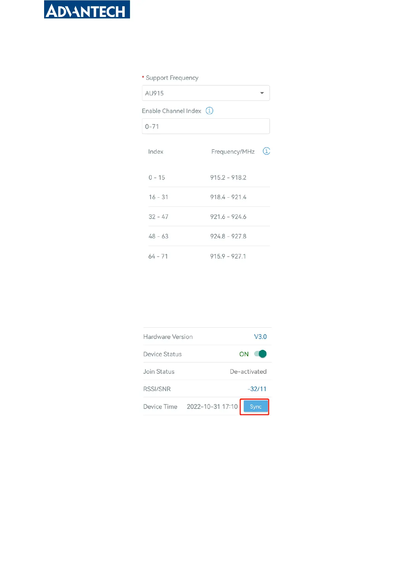The height and width of the screenshot is (564, 398).
Task: Toggle the Device Status switch
Action: (x=261, y=354)
